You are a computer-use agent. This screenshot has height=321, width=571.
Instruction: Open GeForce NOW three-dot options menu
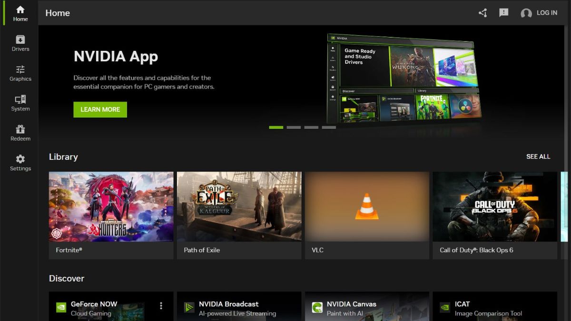click(x=161, y=305)
